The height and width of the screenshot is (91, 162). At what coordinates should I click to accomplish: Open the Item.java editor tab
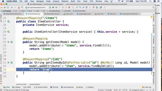[x=113, y=14]
